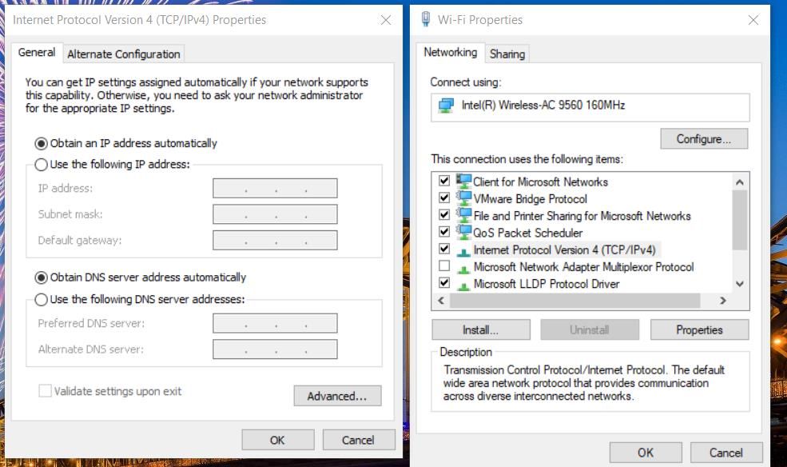Click the Install button

(x=481, y=330)
